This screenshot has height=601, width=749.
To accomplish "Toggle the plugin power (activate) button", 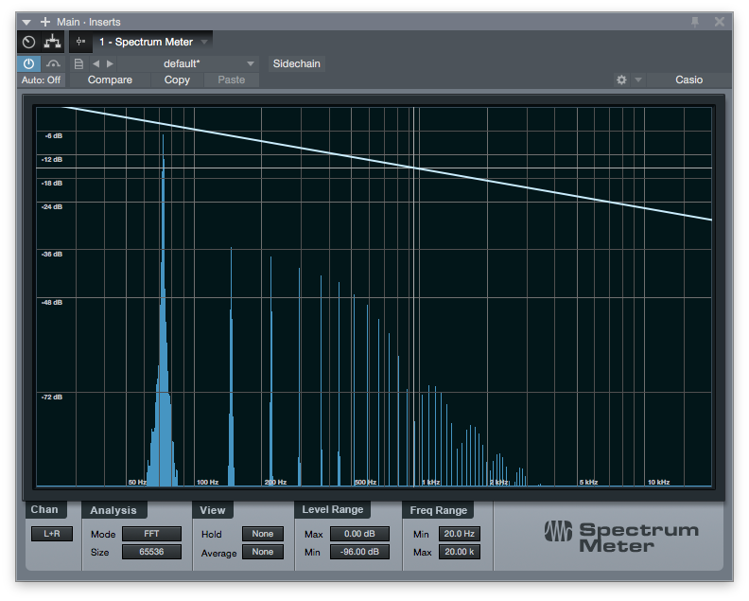I will tap(28, 63).
